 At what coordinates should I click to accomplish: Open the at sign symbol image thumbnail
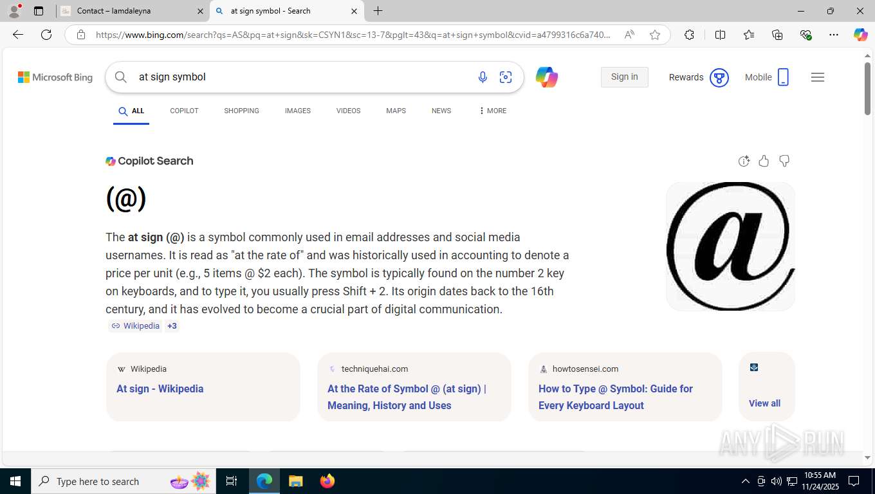[x=730, y=246]
